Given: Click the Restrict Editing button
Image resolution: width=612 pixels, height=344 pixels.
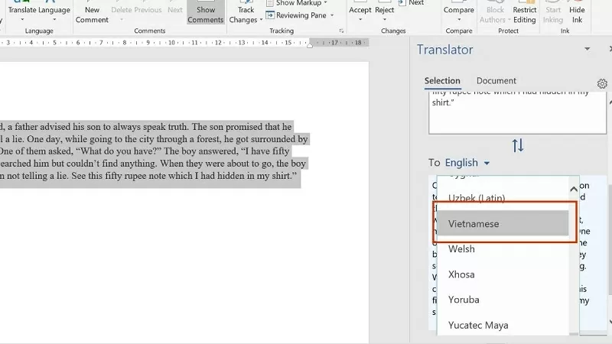Looking at the screenshot, I should click(x=525, y=14).
